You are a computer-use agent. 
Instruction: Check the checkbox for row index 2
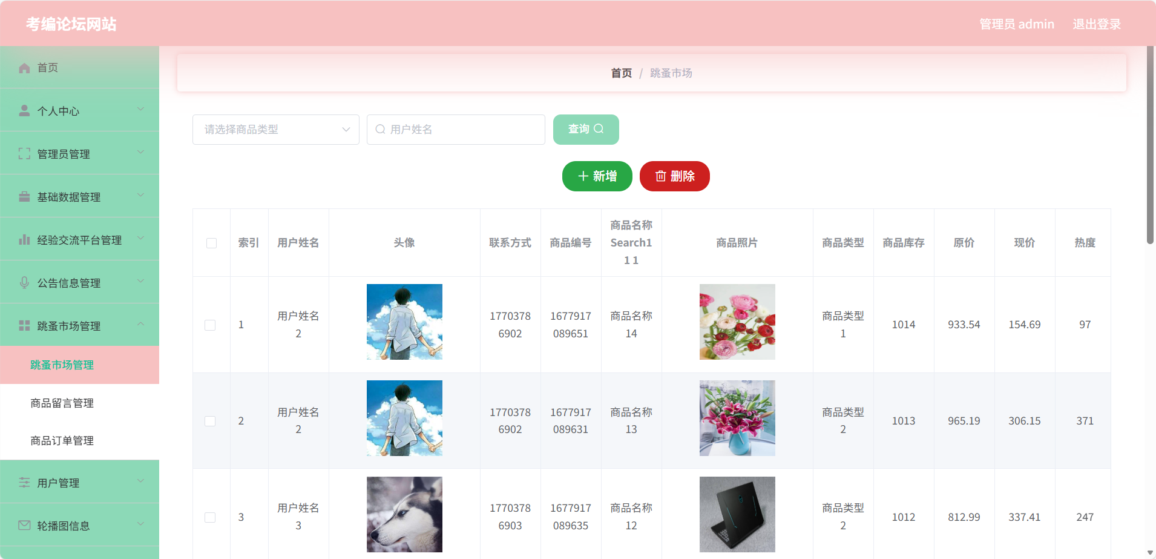click(x=210, y=421)
